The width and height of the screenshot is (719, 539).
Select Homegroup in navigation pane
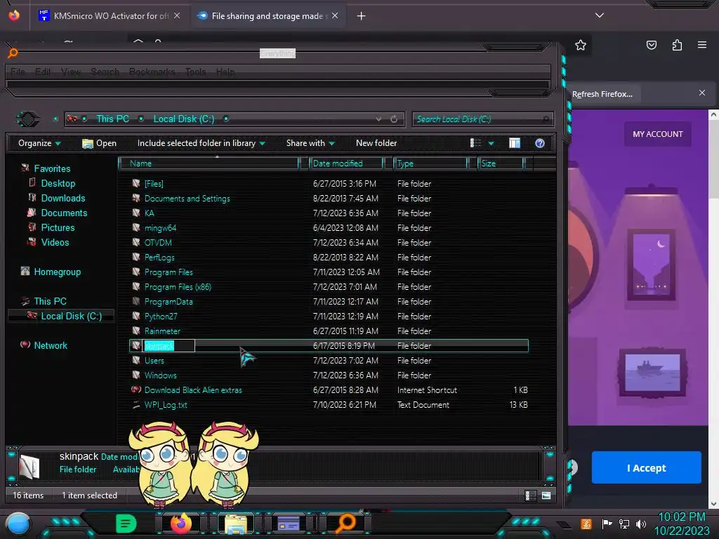(x=58, y=272)
